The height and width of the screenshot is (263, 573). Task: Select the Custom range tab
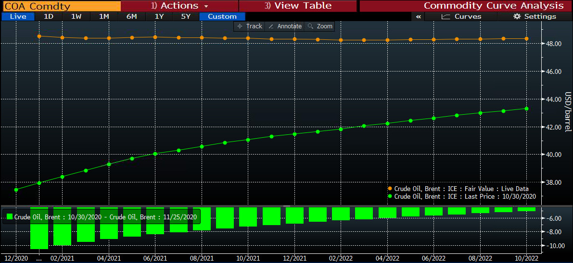point(222,16)
